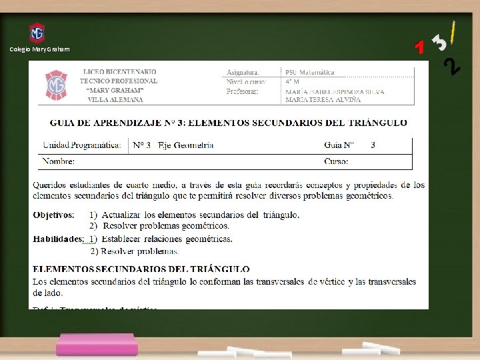Select "TECNICO PROFESIONAL" header line
Screen dimensions: 480x360
coord(119,81)
